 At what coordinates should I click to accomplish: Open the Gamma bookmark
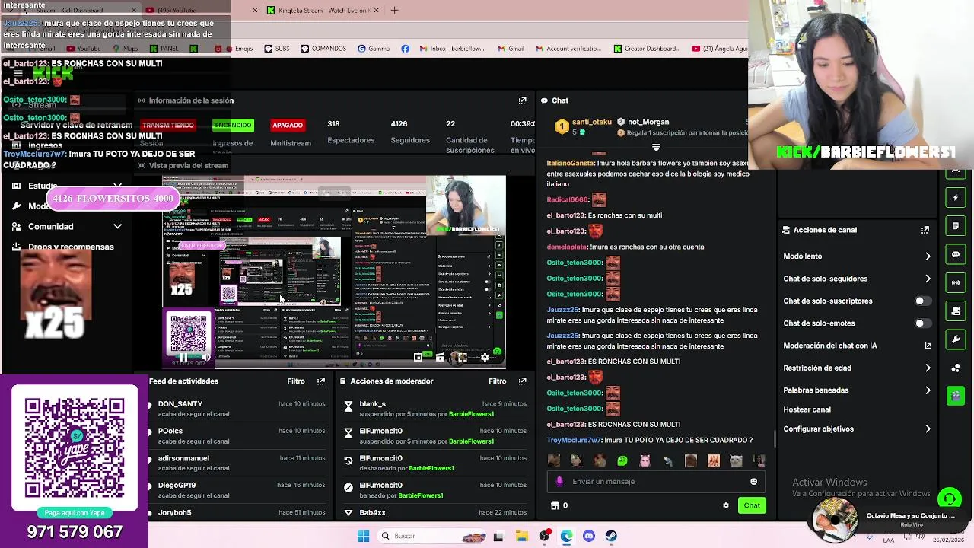click(x=373, y=49)
